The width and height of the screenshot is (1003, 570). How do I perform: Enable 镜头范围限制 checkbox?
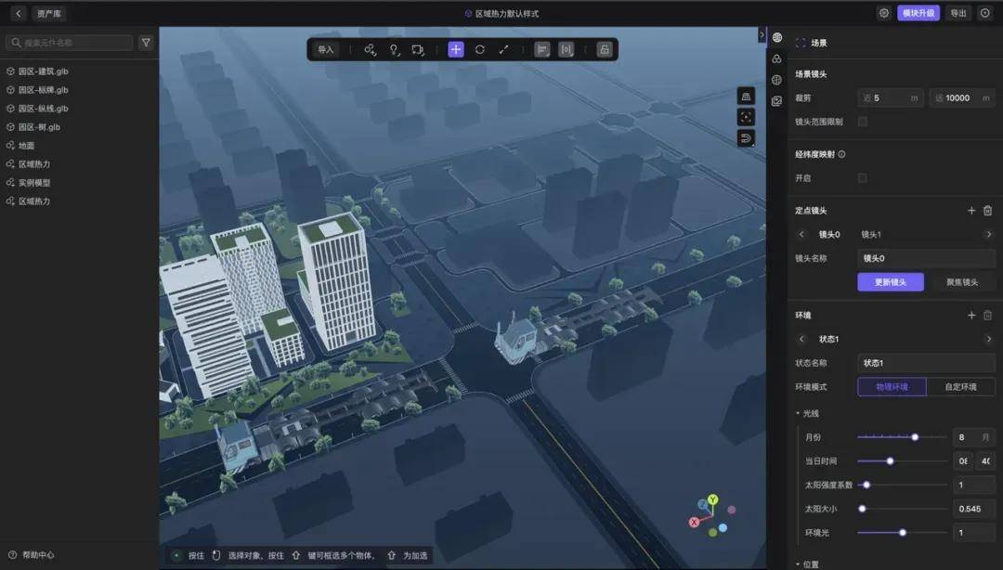tap(863, 122)
